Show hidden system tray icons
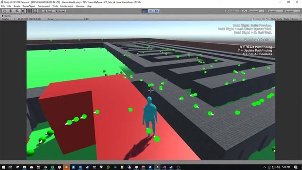Image resolution: width=302 pixels, height=170 pixels. [264, 167]
